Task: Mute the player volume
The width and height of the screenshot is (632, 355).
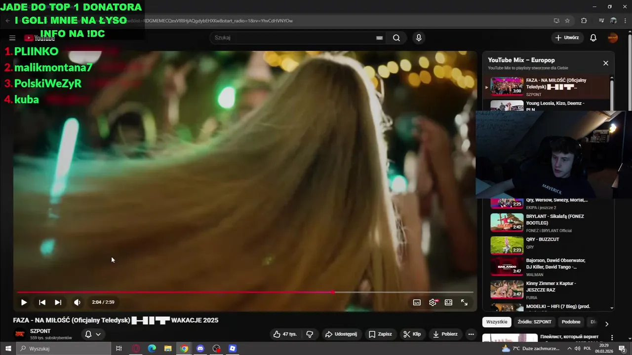Action: click(77, 302)
